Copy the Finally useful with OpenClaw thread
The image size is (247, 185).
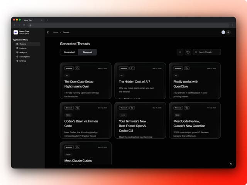click(x=187, y=68)
